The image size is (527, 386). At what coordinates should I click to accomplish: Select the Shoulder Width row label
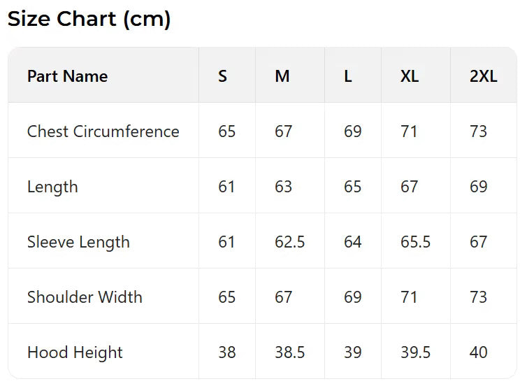(x=85, y=297)
